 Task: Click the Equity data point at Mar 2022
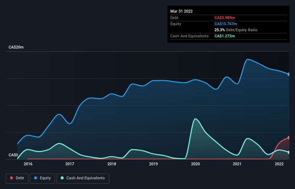(x=289, y=74)
